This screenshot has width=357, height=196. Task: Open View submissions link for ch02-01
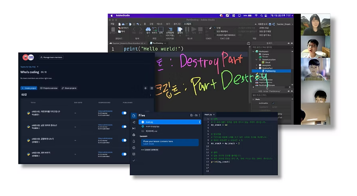click(105, 111)
